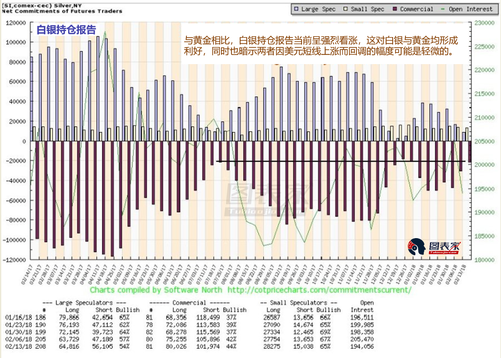This screenshot has height=358, width=501.
Task: Click the 图表家 logo head icon
Action: tap(416, 247)
